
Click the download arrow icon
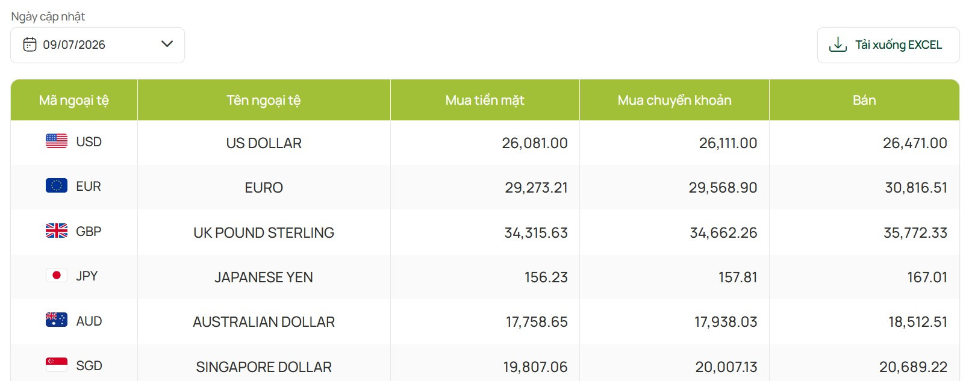coord(838,45)
